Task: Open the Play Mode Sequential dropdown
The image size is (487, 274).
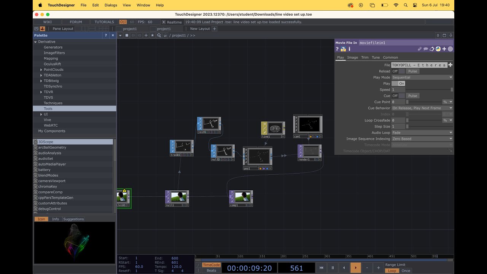Action: point(422,77)
